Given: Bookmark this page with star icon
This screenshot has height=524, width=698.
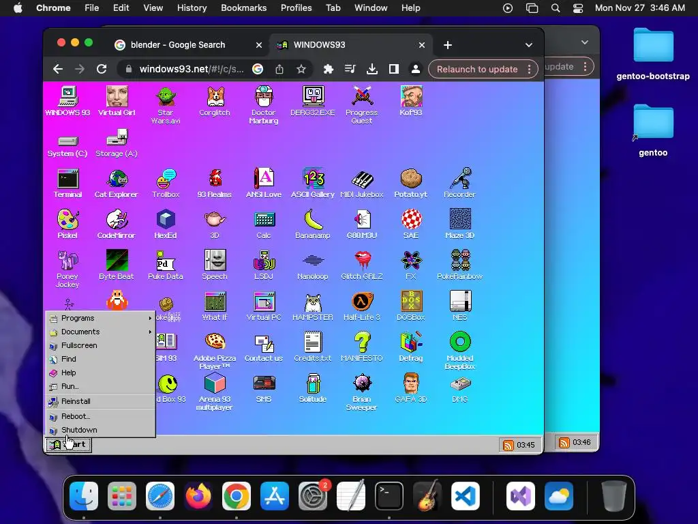Looking at the screenshot, I should tap(301, 69).
